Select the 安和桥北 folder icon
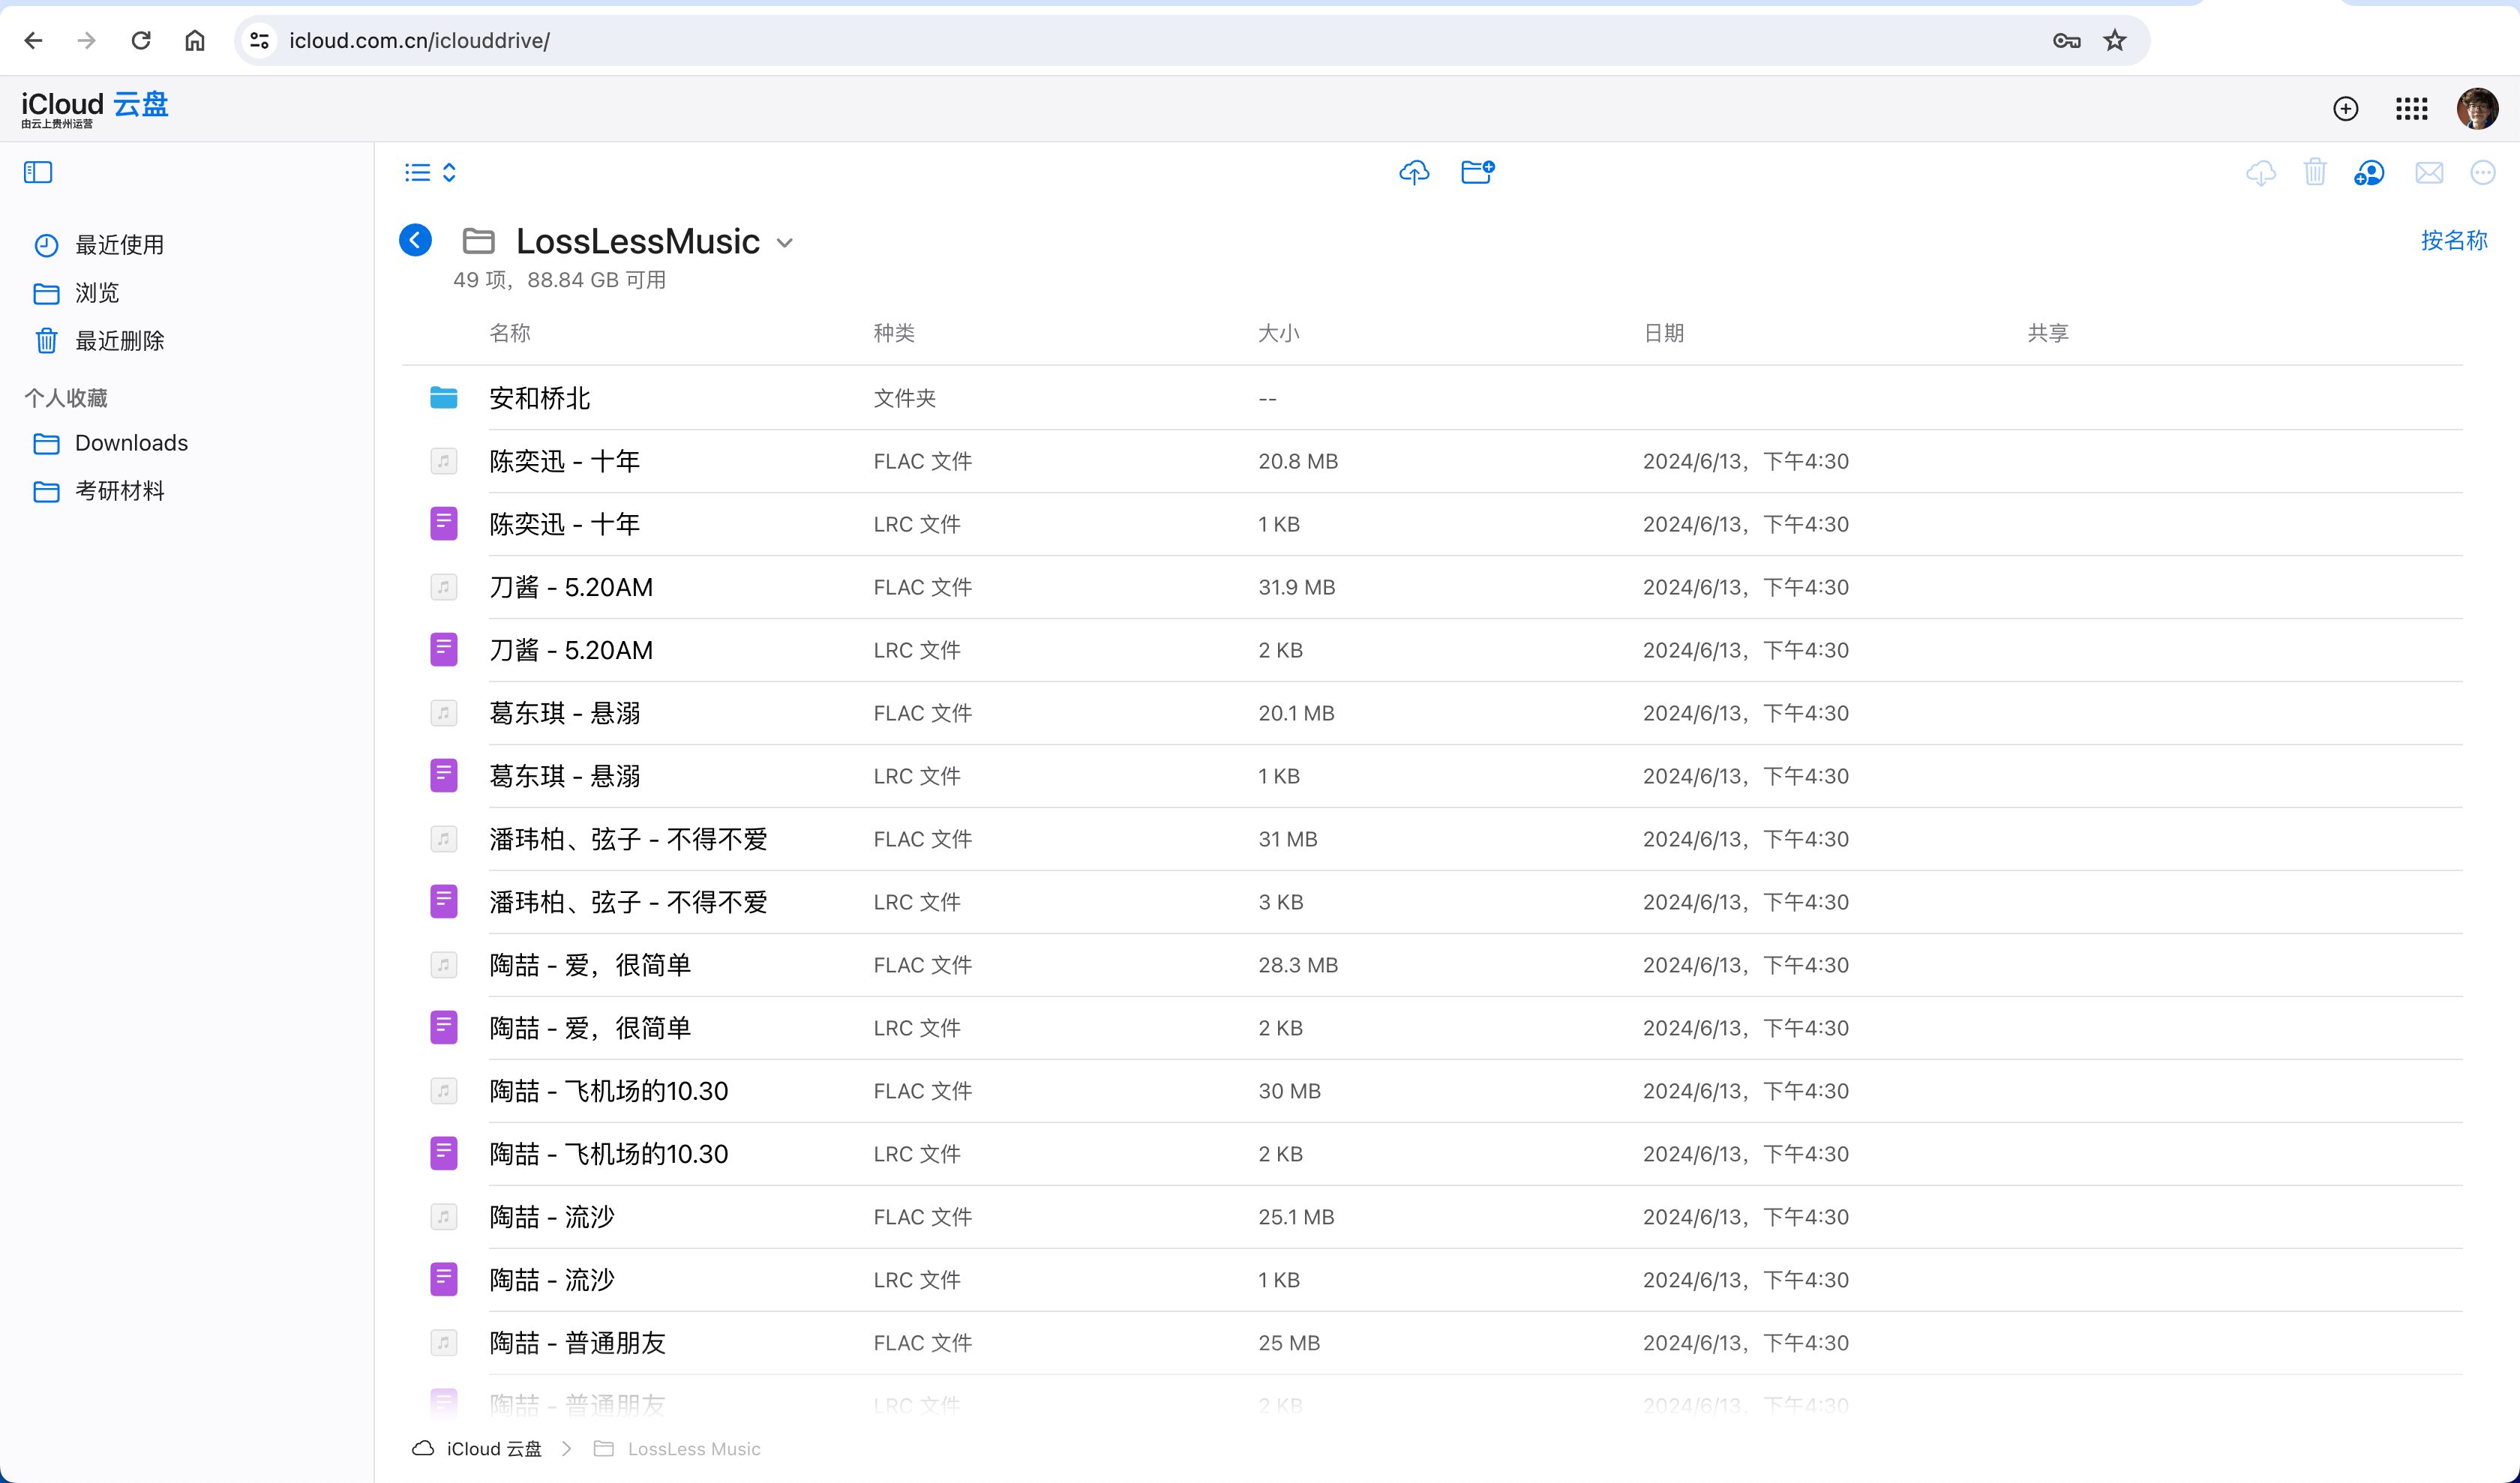Image resolution: width=2520 pixels, height=1483 pixels. 444,397
